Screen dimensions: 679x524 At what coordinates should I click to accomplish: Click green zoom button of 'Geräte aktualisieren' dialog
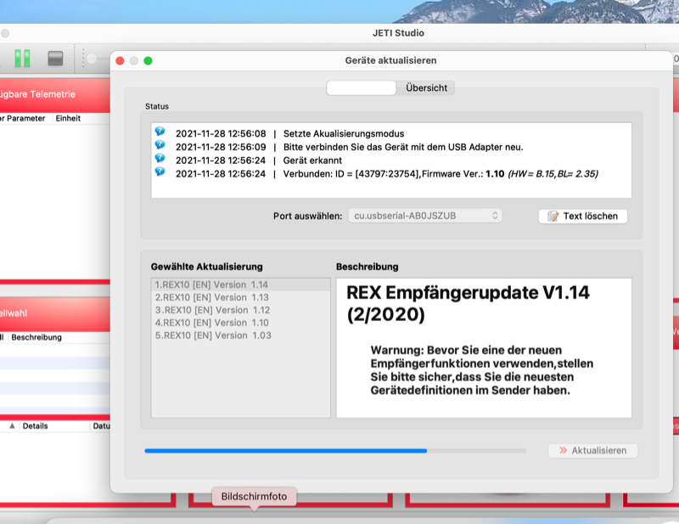point(148,61)
